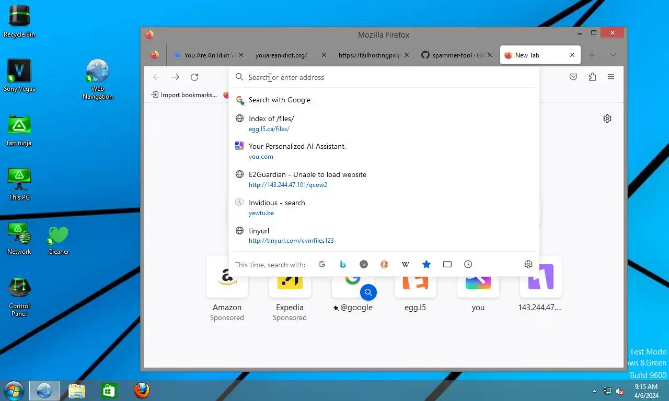This screenshot has width=669, height=401.
Task: Search bookmarks using the star icon
Action: tap(426, 264)
